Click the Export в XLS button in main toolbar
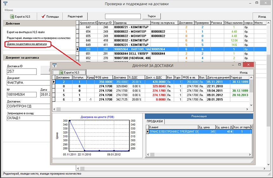 [20, 16]
